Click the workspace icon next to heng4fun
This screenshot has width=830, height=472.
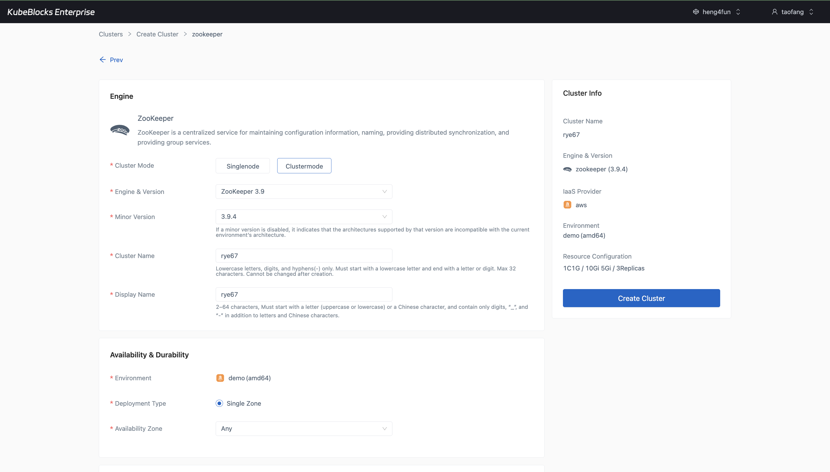point(696,12)
